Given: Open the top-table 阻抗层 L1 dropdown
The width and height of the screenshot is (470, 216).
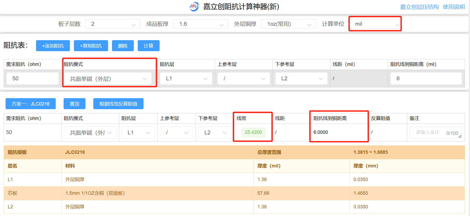Looking at the screenshot, I should [x=186, y=78].
